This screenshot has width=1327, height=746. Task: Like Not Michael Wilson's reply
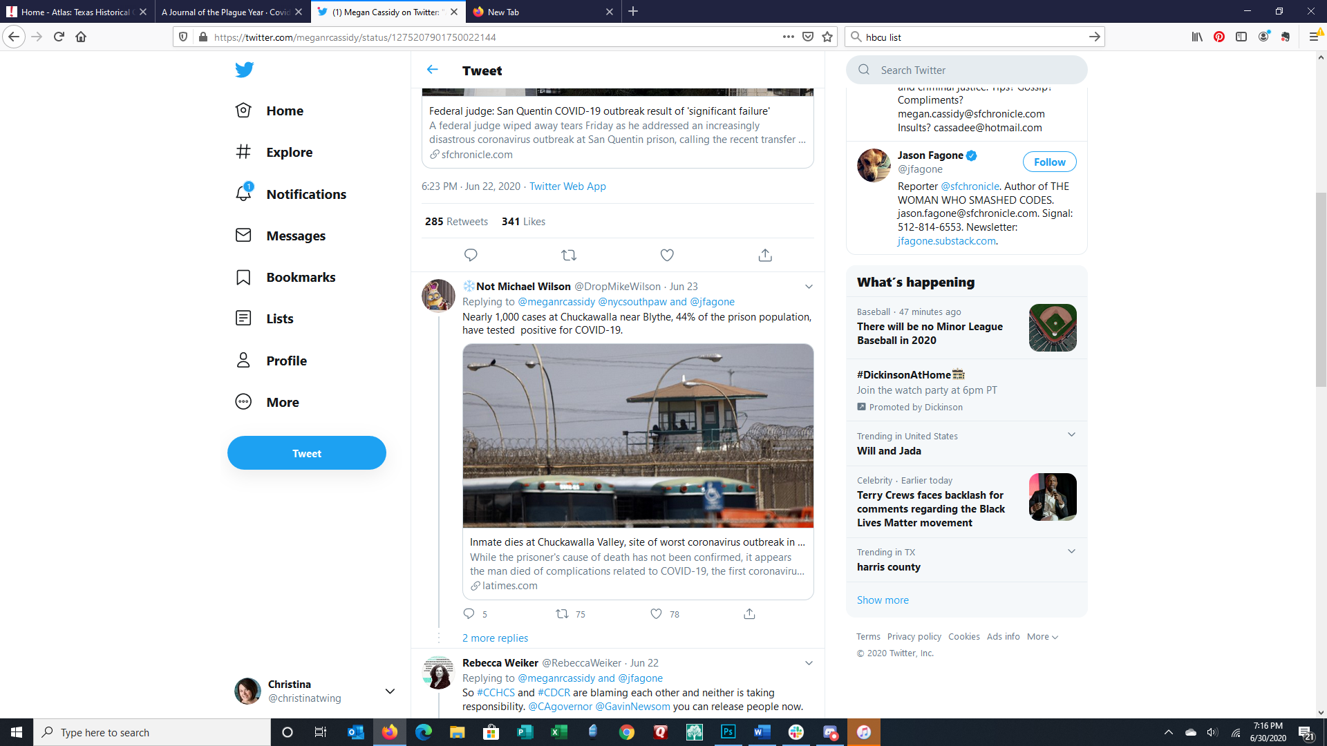656,613
